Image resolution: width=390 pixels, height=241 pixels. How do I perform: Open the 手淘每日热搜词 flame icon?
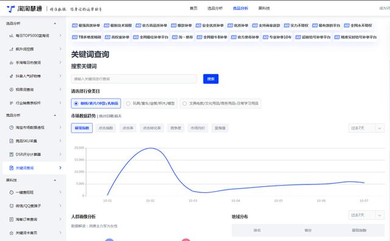pos(11,63)
